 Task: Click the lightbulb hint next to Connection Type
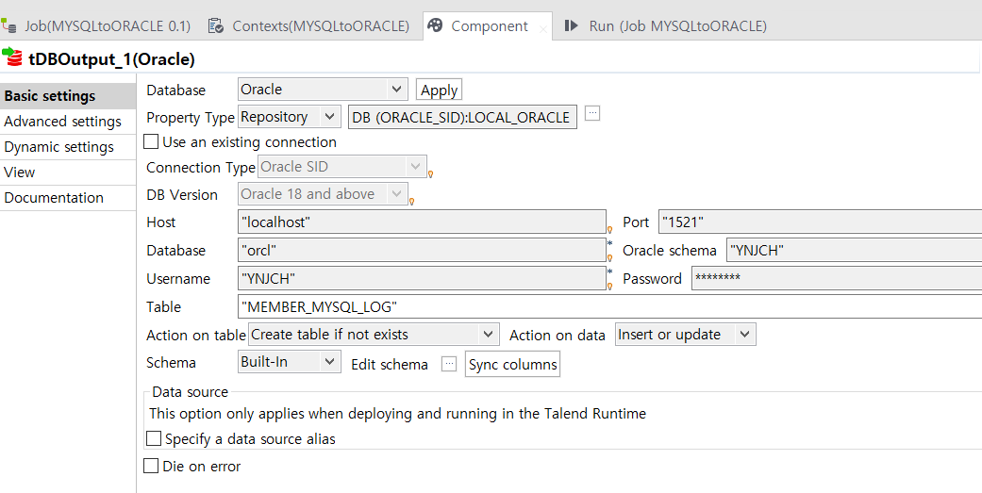click(431, 174)
